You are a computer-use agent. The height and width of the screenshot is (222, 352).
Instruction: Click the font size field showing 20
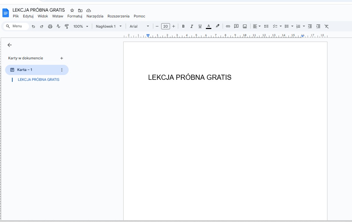click(x=166, y=26)
